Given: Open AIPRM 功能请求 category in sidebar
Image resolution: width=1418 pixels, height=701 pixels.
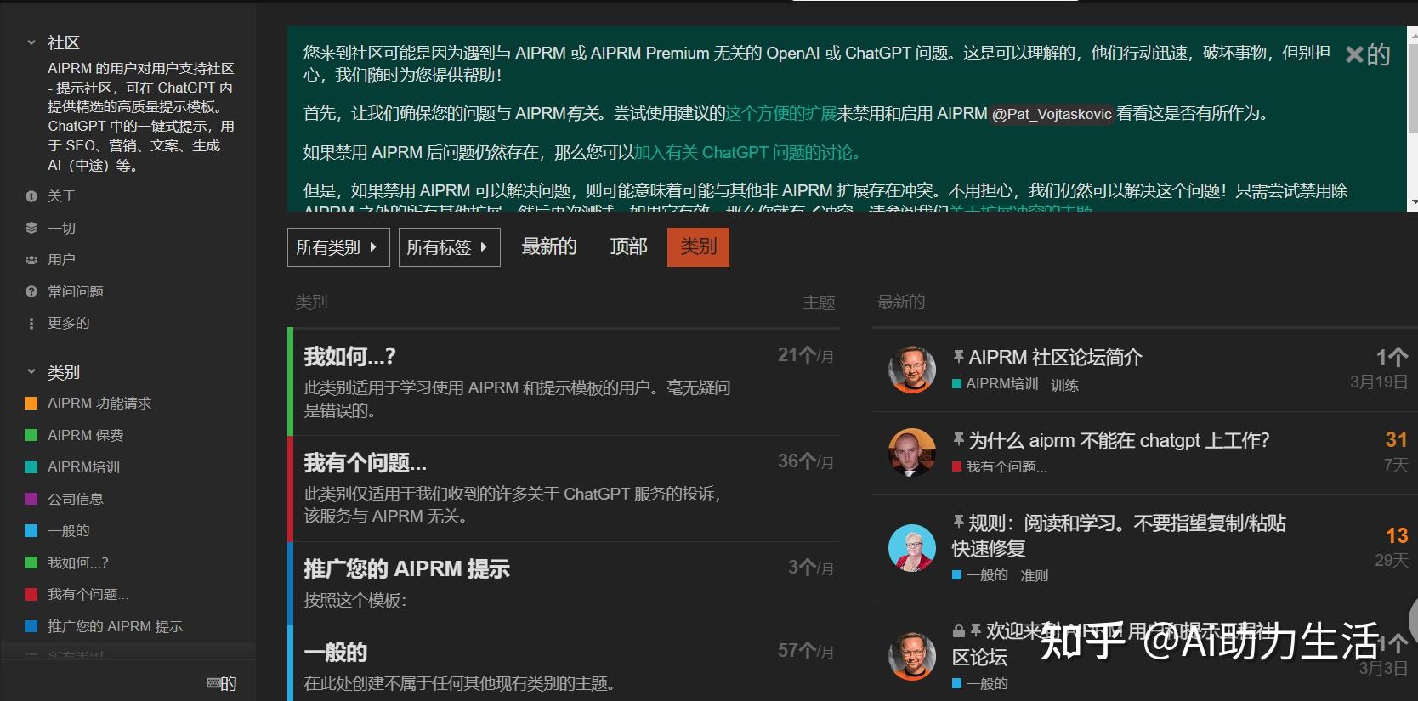Looking at the screenshot, I should [99, 403].
